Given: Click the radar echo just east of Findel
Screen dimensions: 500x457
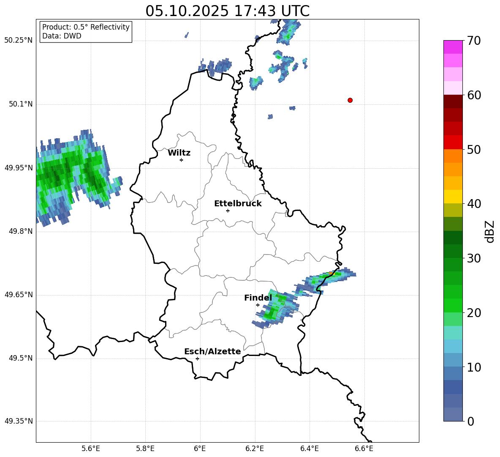Looking at the screenshot, I should pyautogui.click(x=275, y=309).
